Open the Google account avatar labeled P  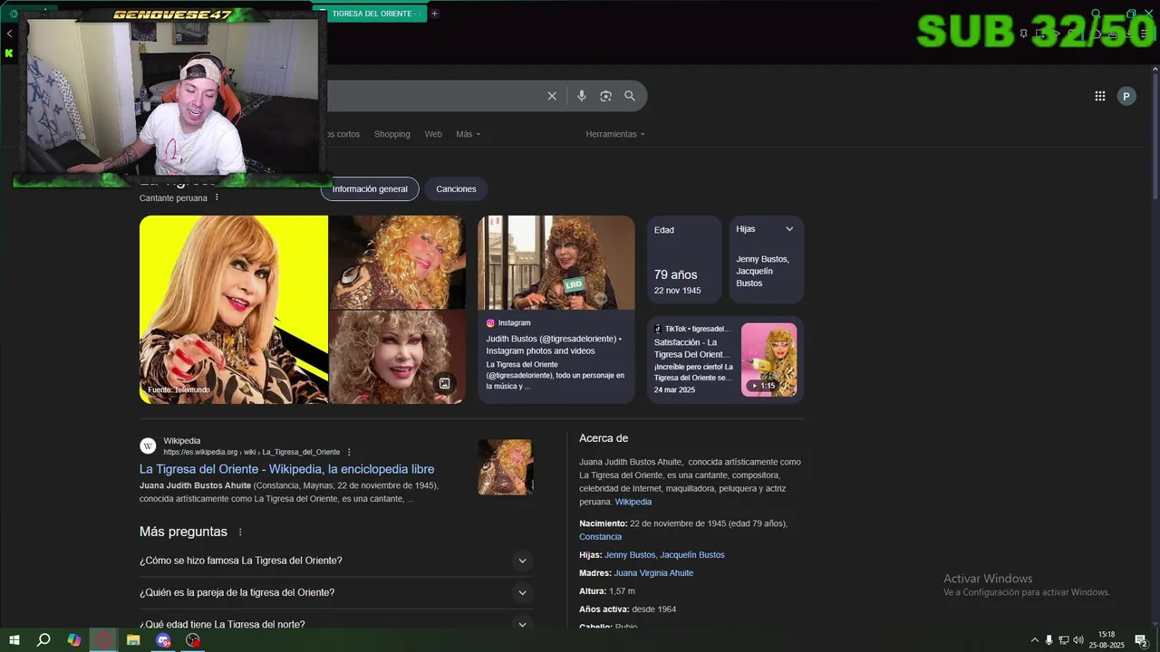1126,96
